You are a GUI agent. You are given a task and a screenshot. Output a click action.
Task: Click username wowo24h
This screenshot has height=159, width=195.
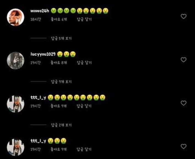pyautogui.click(x=40, y=11)
